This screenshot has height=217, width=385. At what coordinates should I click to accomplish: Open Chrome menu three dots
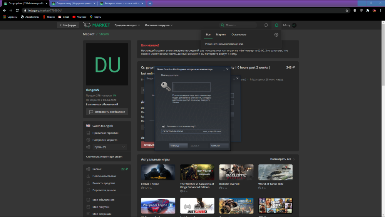point(381,10)
